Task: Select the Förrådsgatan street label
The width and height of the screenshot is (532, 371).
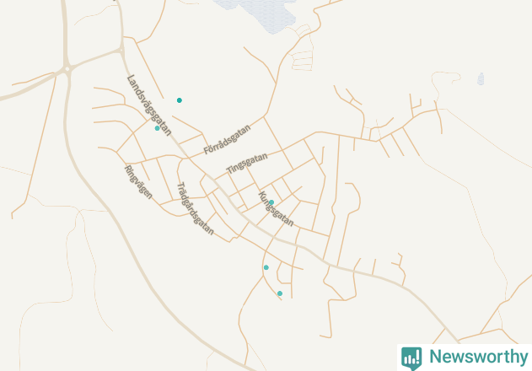Action: tap(228, 139)
